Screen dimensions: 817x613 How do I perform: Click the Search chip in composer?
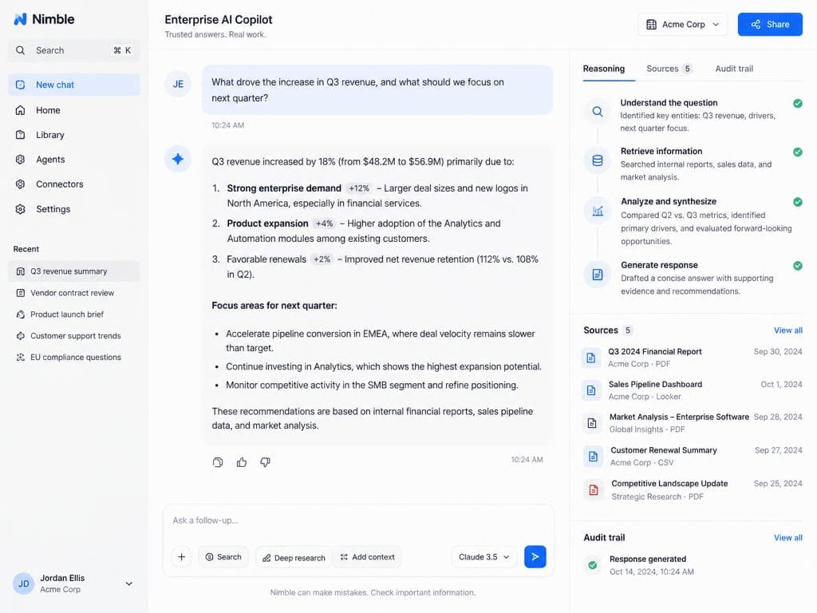coord(223,556)
